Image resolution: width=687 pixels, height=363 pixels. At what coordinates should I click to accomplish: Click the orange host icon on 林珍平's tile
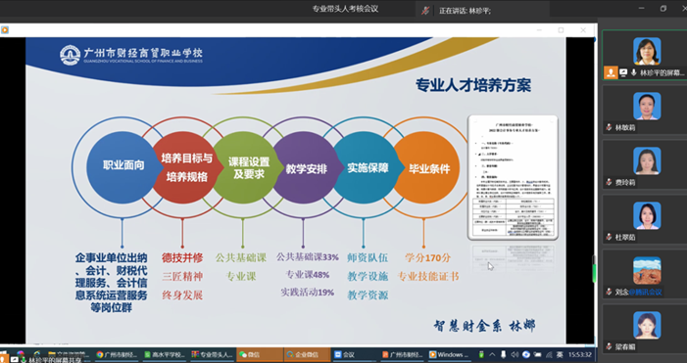(611, 72)
